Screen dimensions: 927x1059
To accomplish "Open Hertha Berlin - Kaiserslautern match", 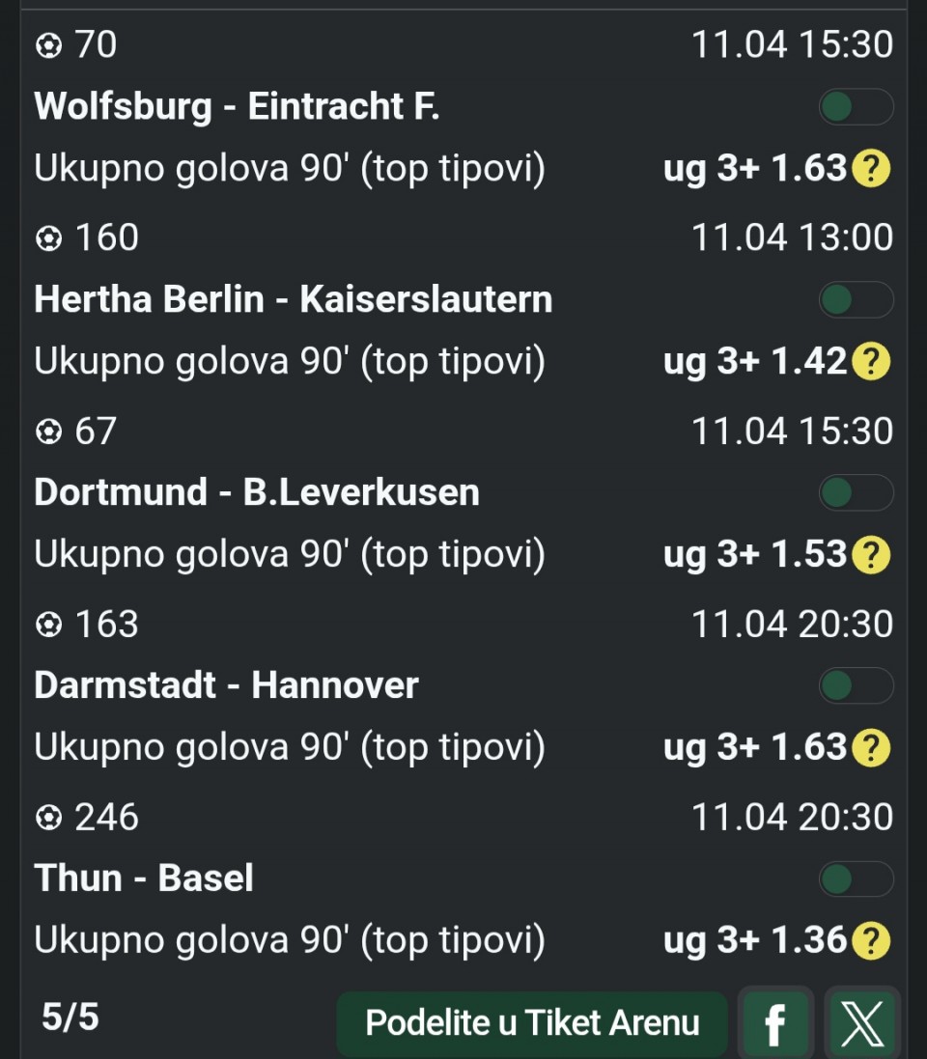I will 294,299.
